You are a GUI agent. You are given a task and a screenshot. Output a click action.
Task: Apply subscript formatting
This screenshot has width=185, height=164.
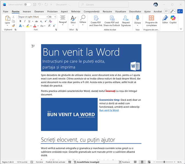[41, 21]
